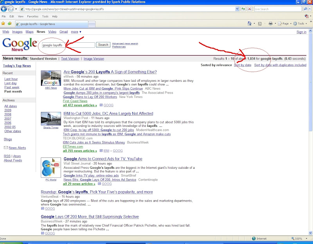Click the Images link in top navigation

[x=17, y=32]
